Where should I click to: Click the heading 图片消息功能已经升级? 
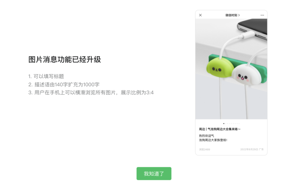tap(65, 60)
